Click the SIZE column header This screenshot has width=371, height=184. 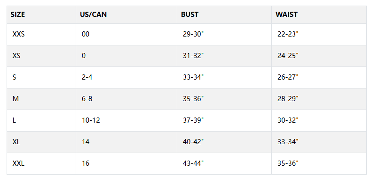[x=18, y=15]
